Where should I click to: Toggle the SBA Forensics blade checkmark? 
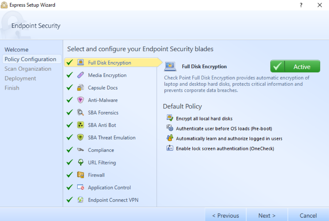70,112
